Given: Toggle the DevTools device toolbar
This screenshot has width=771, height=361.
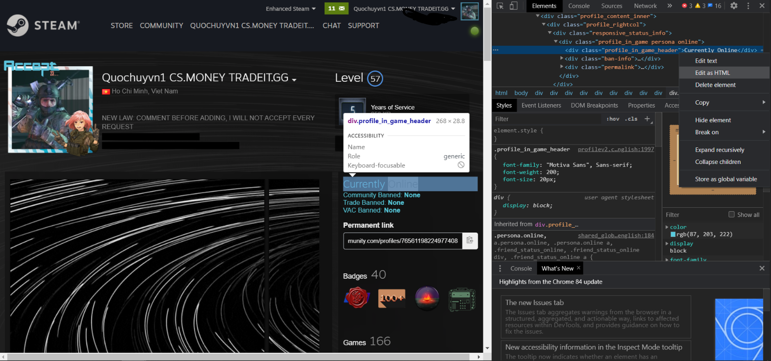Looking at the screenshot, I should point(514,6).
